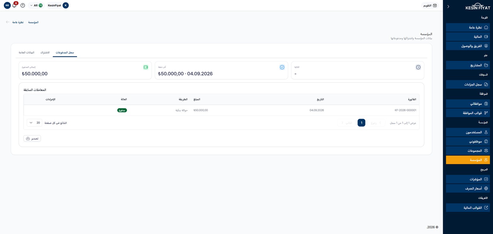Switch to the البيانات العامة tab

[26, 53]
